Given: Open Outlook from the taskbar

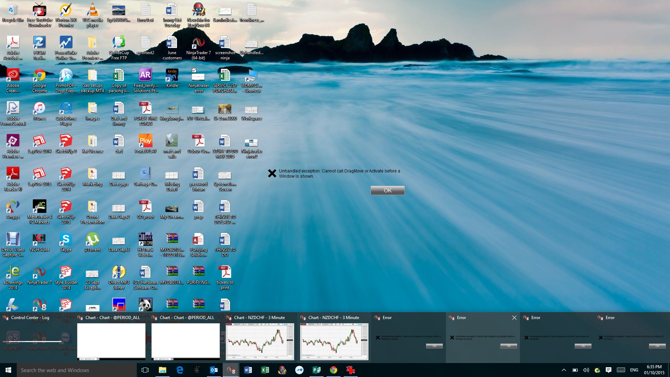Looking at the screenshot, I should (x=214, y=370).
